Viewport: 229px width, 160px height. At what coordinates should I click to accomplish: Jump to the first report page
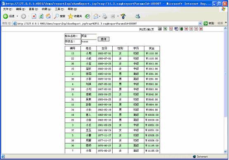[186, 29]
